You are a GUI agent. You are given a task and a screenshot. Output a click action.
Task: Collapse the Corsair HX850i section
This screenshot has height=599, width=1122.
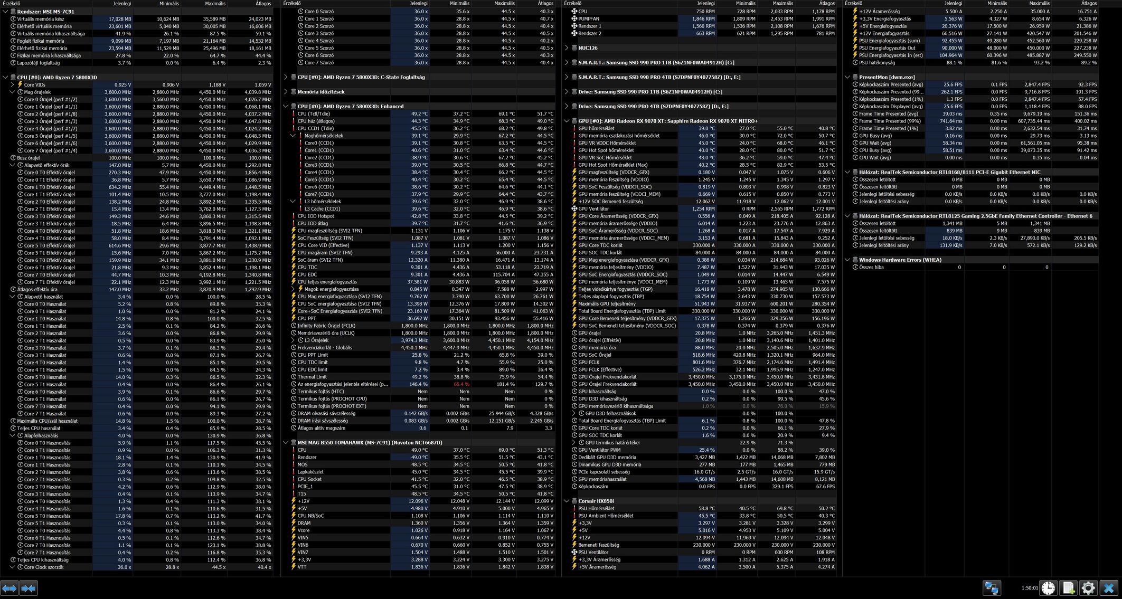tap(567, 501)
